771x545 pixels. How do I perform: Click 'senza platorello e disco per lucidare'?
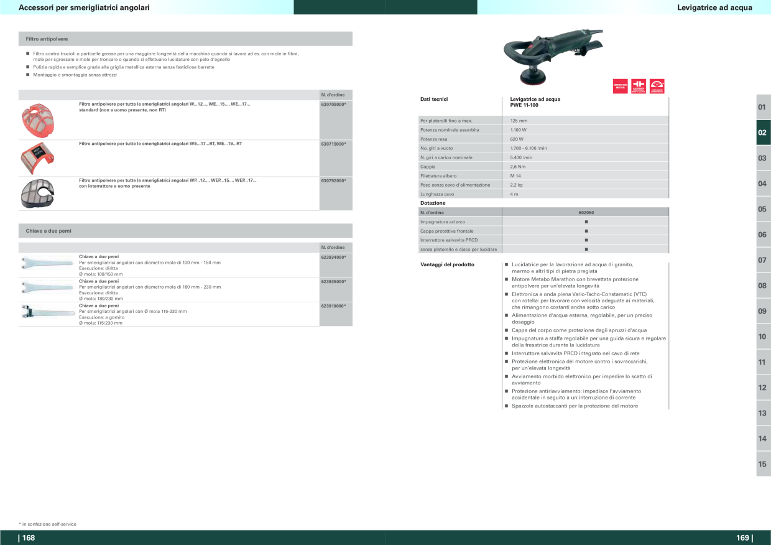[x=459, y=249]
